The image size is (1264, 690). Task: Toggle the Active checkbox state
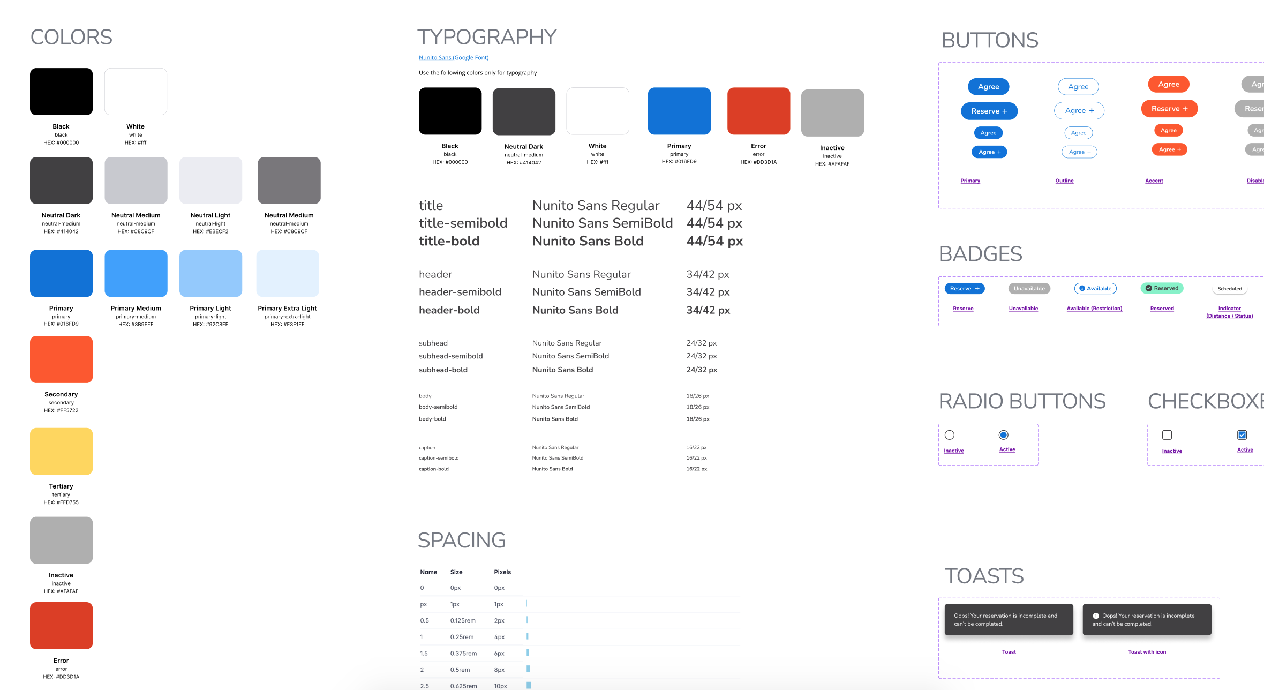click(1242, 435)
